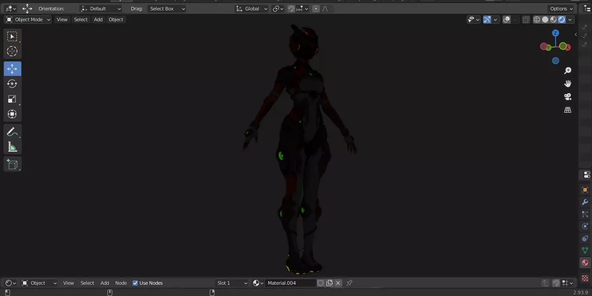592x296 pixels.
Task: Open the viewport Add menu
Action: click(x=98, y=20)
